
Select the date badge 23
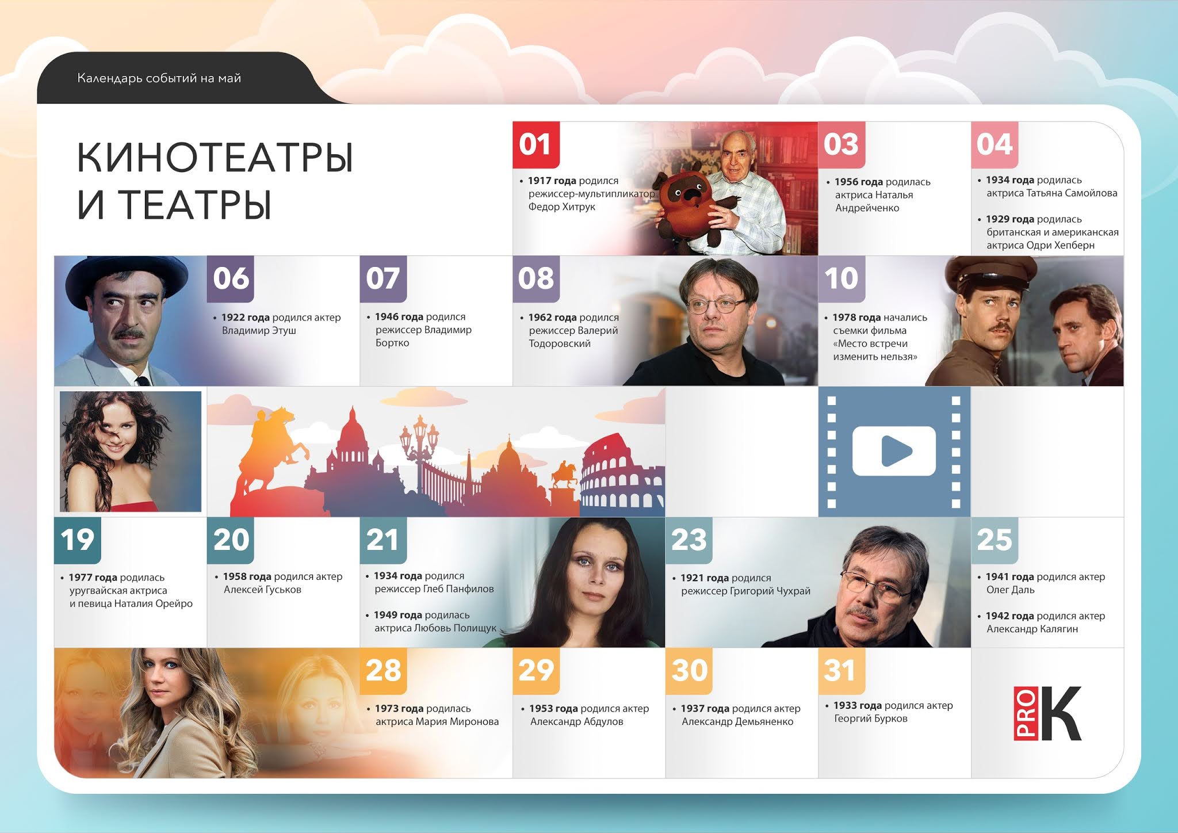tap(689, 540)
